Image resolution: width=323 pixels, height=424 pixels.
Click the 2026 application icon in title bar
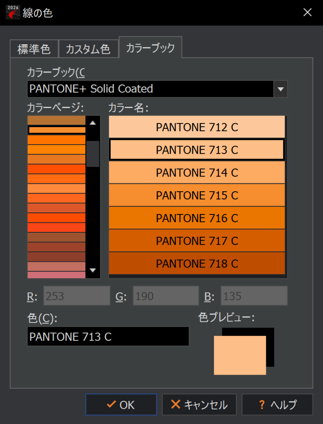[13, 12]
